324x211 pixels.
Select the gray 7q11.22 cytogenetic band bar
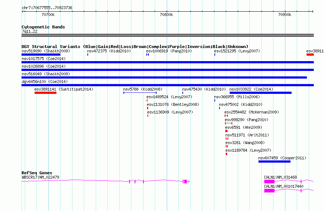click(167, 35)
